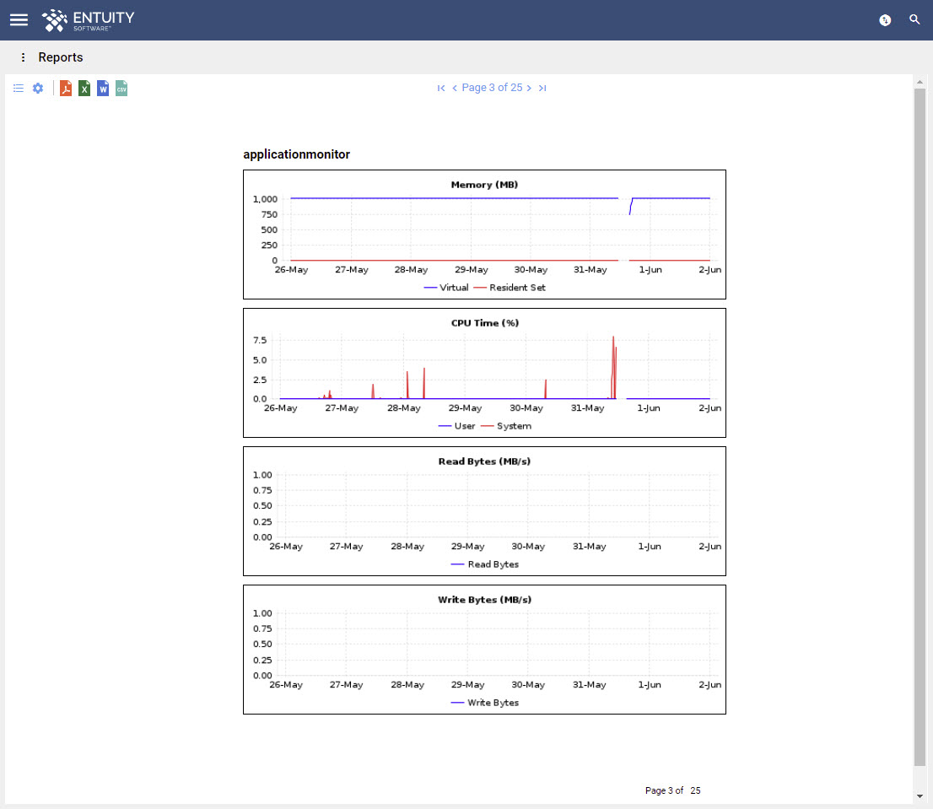This screenshot has height=809, width=933.
Task: Open the hamburger main menu
Action: (19, 19)
